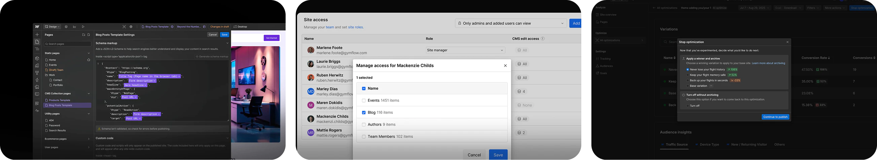Open Learn more about archiving link
Screen dimensions: 877x160
[768, 63]
